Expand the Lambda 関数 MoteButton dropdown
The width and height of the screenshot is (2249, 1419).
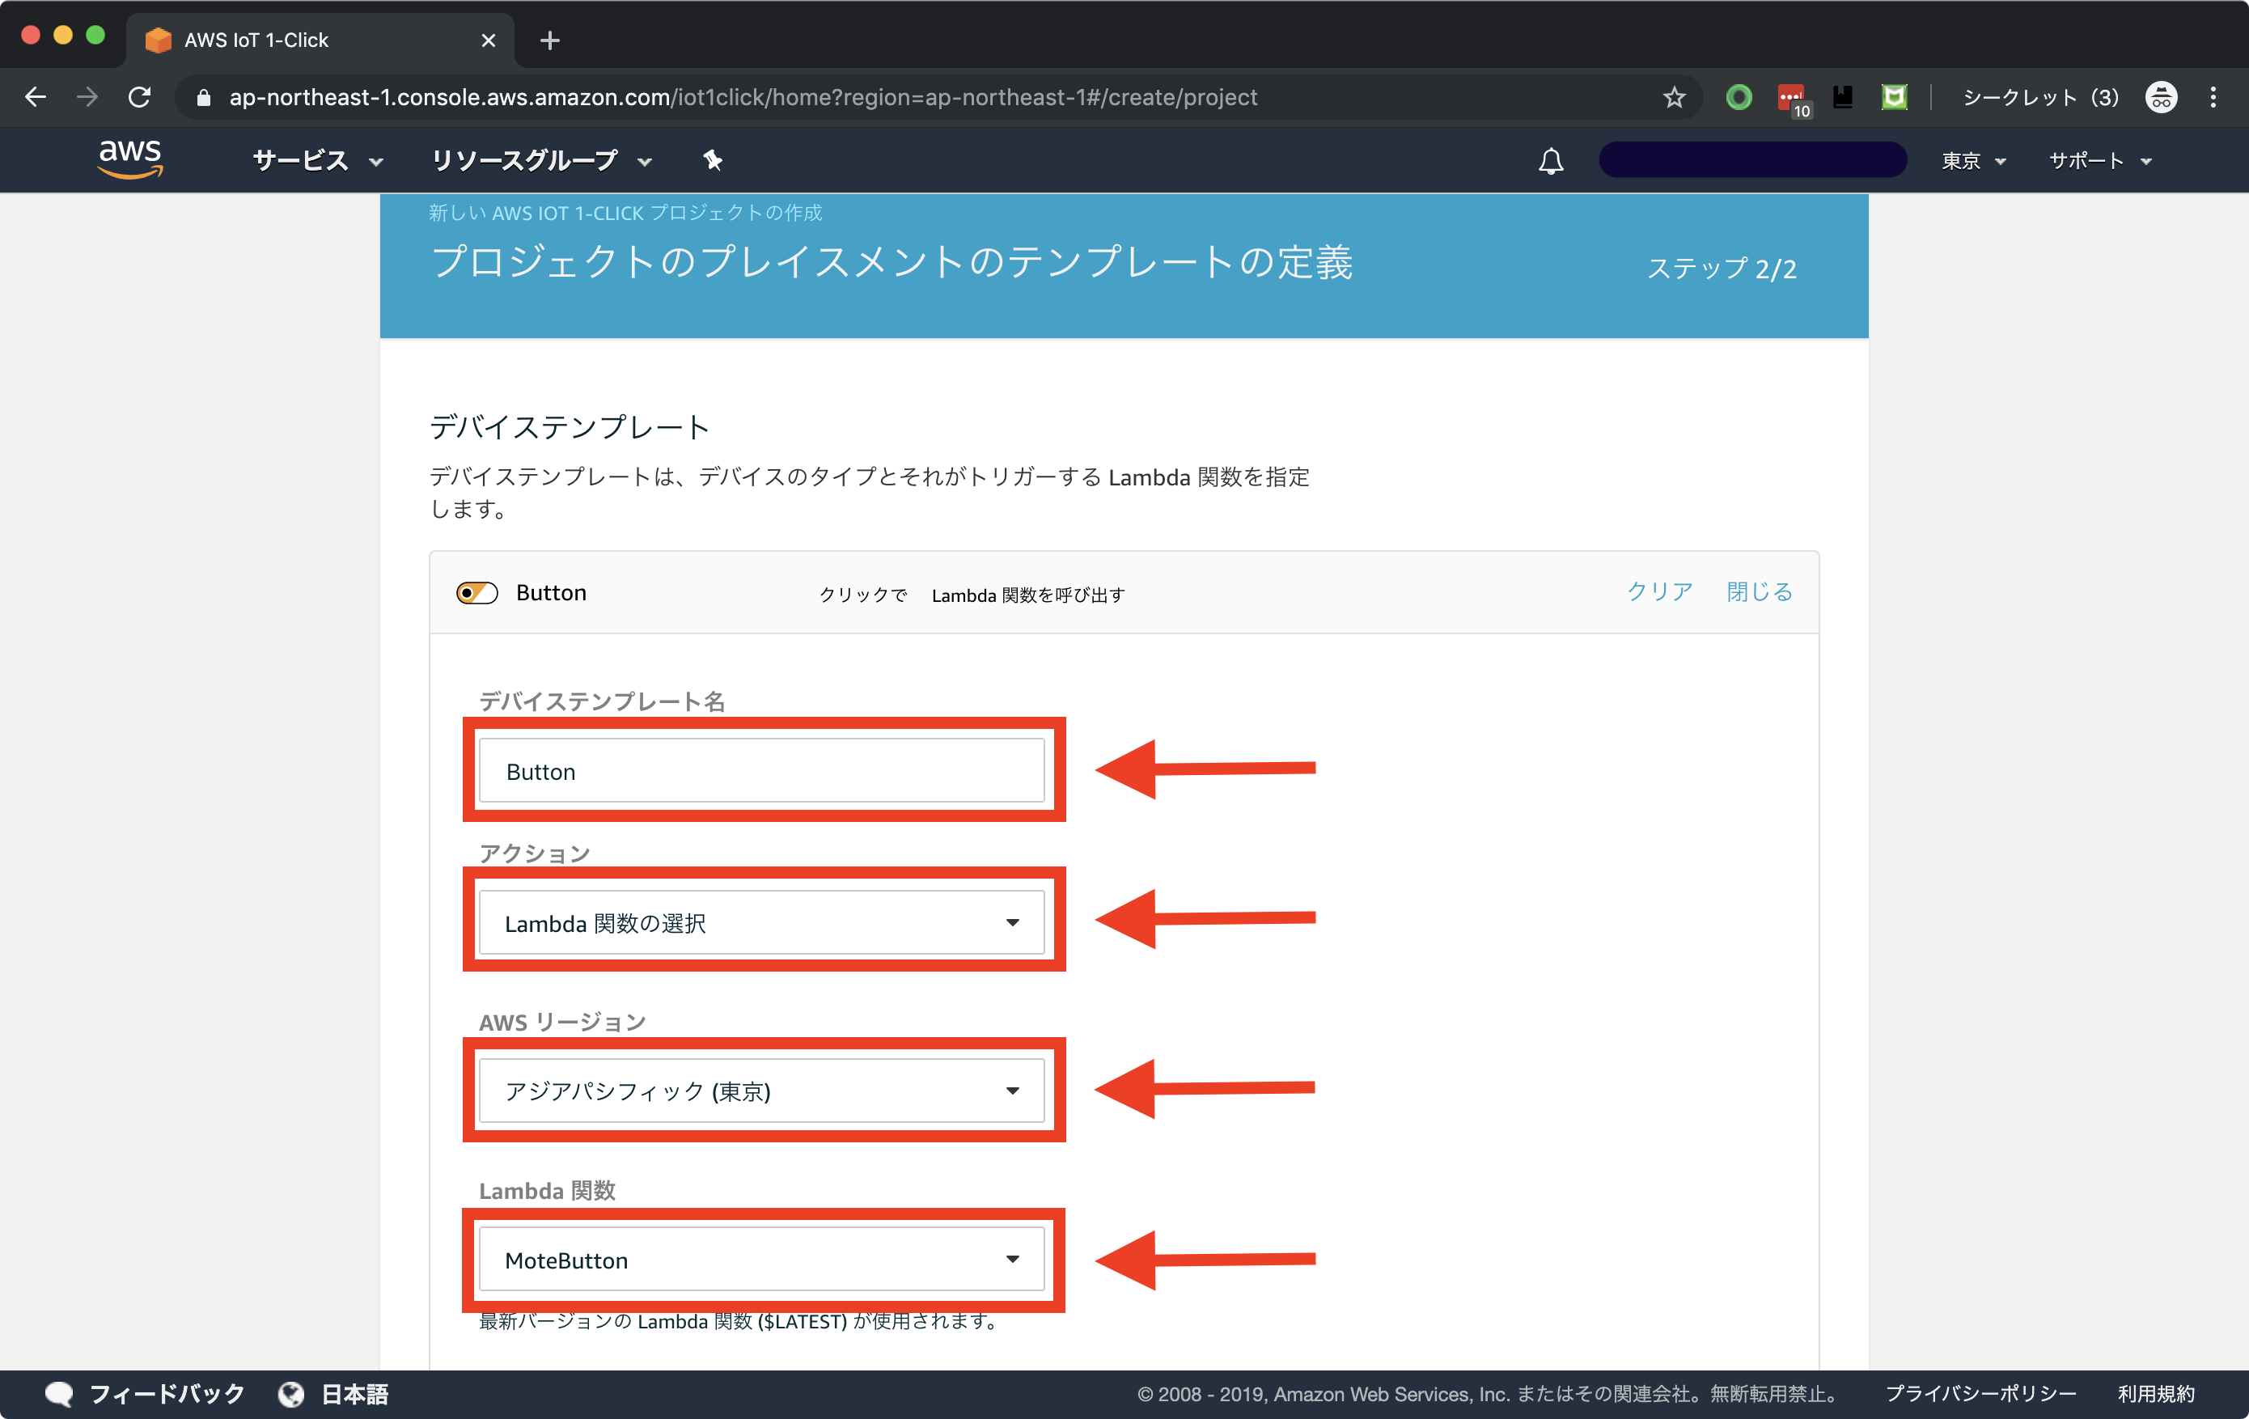point(761,1260)
